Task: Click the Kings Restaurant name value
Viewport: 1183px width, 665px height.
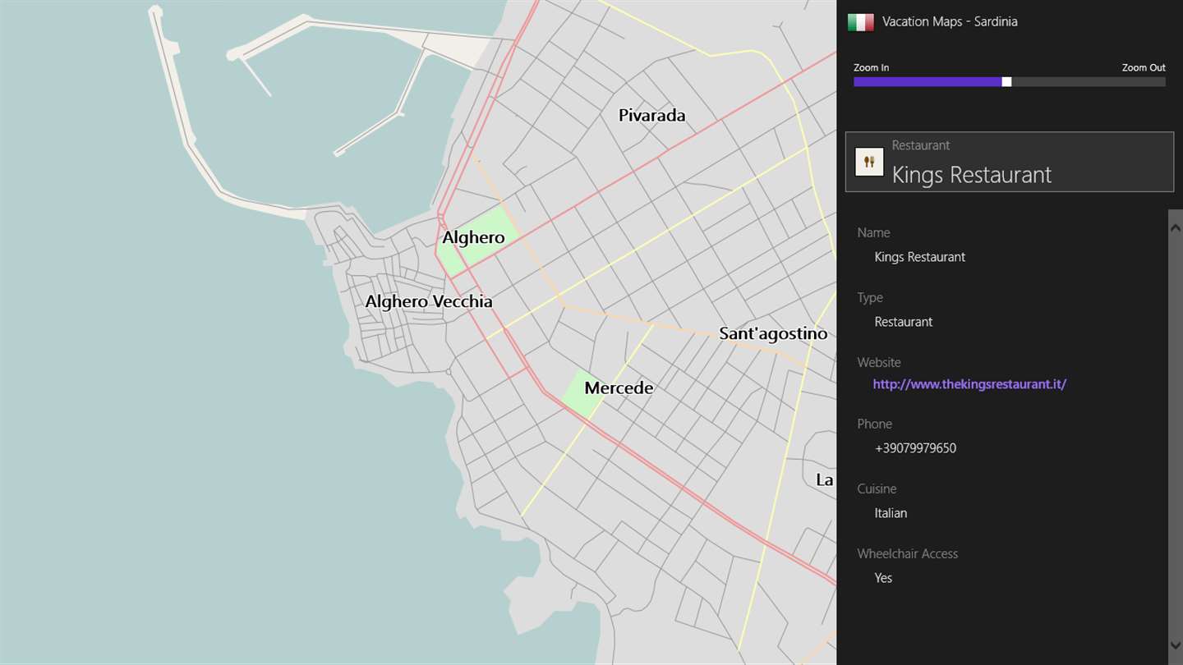Action: point(920,257)
